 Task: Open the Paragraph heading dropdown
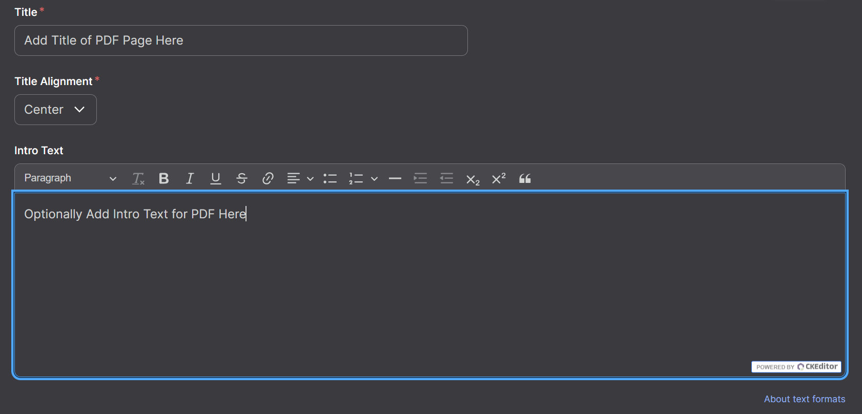point(70,178)
